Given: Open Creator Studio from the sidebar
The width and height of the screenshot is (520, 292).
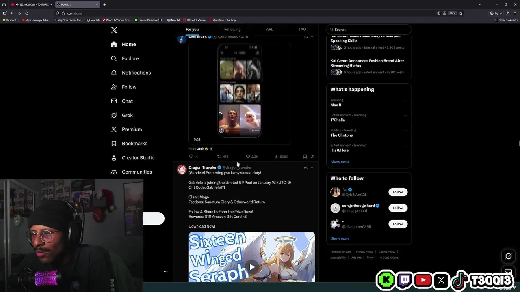Looking at the screenshot, I should 133,158.
